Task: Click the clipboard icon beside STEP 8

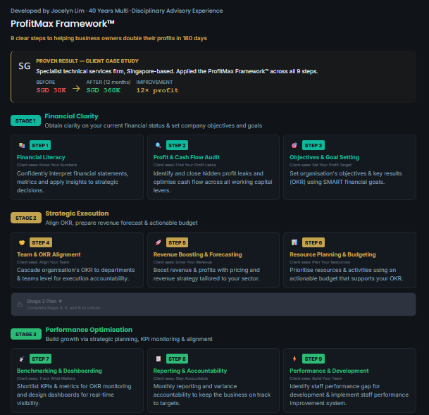Action: click(158, 359)
